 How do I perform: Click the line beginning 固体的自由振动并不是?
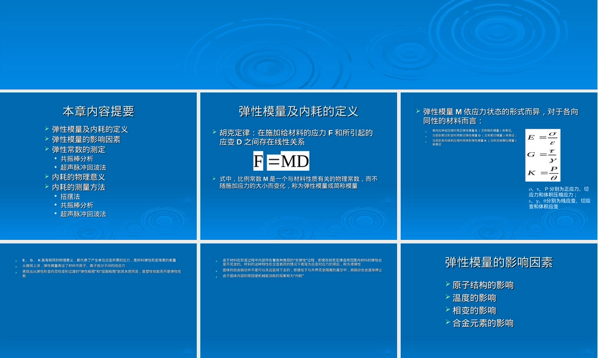302,270
